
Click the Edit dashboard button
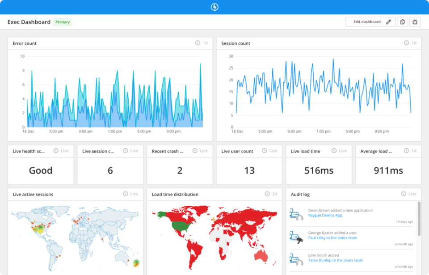370,22
